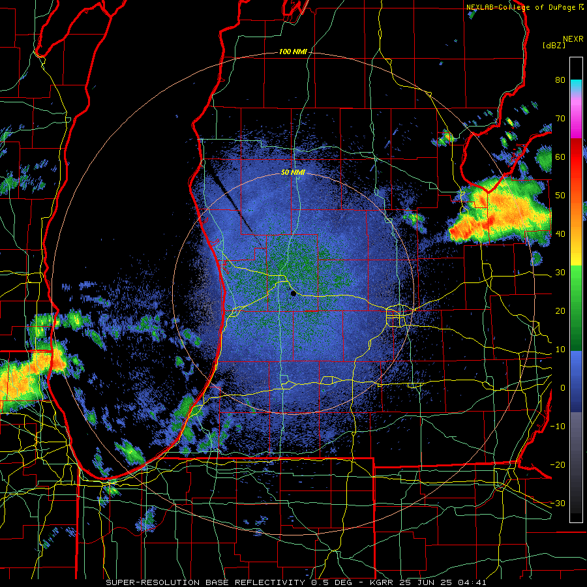Click the [dBZ] units label
587x587 pixels.
pyautogui.click(x=554, y=45)
